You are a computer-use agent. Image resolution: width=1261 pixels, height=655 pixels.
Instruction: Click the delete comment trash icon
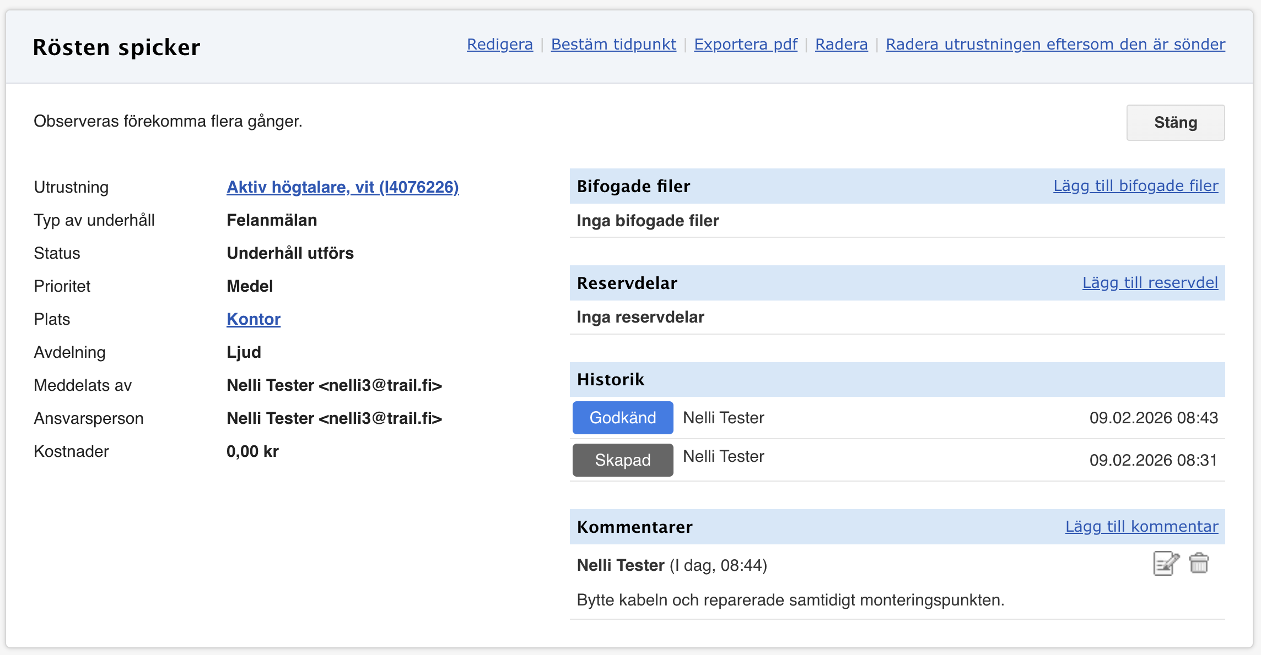click(1199, 564)
